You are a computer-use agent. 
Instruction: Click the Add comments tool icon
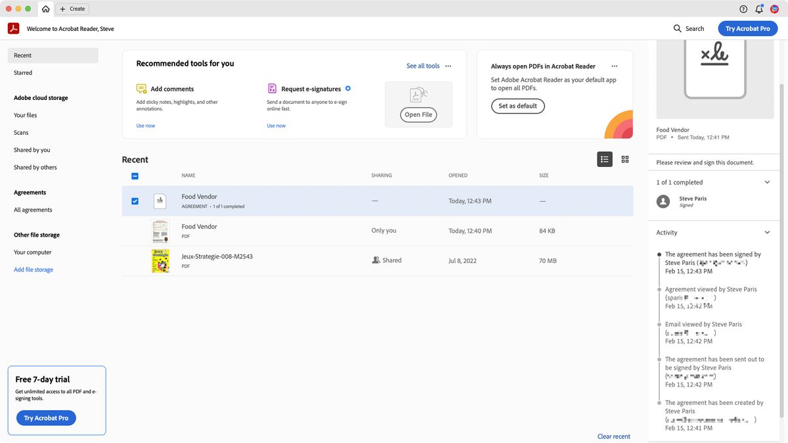coord(141,89)
